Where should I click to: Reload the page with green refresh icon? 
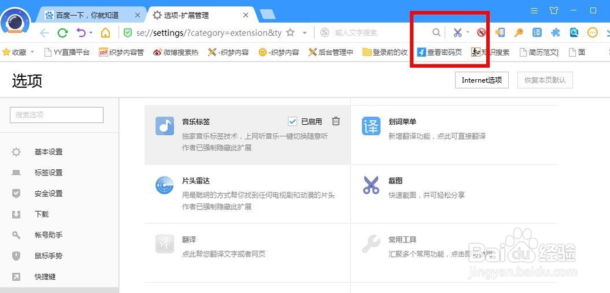[63, 33]
